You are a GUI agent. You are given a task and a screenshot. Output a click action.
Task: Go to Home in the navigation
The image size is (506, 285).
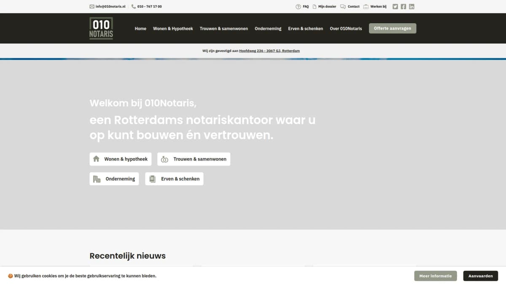[140, 29]
